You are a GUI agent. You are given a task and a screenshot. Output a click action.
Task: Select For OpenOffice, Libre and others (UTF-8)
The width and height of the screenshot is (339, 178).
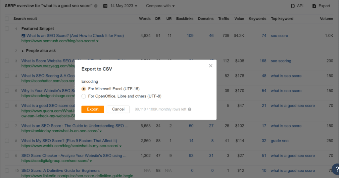84,96
